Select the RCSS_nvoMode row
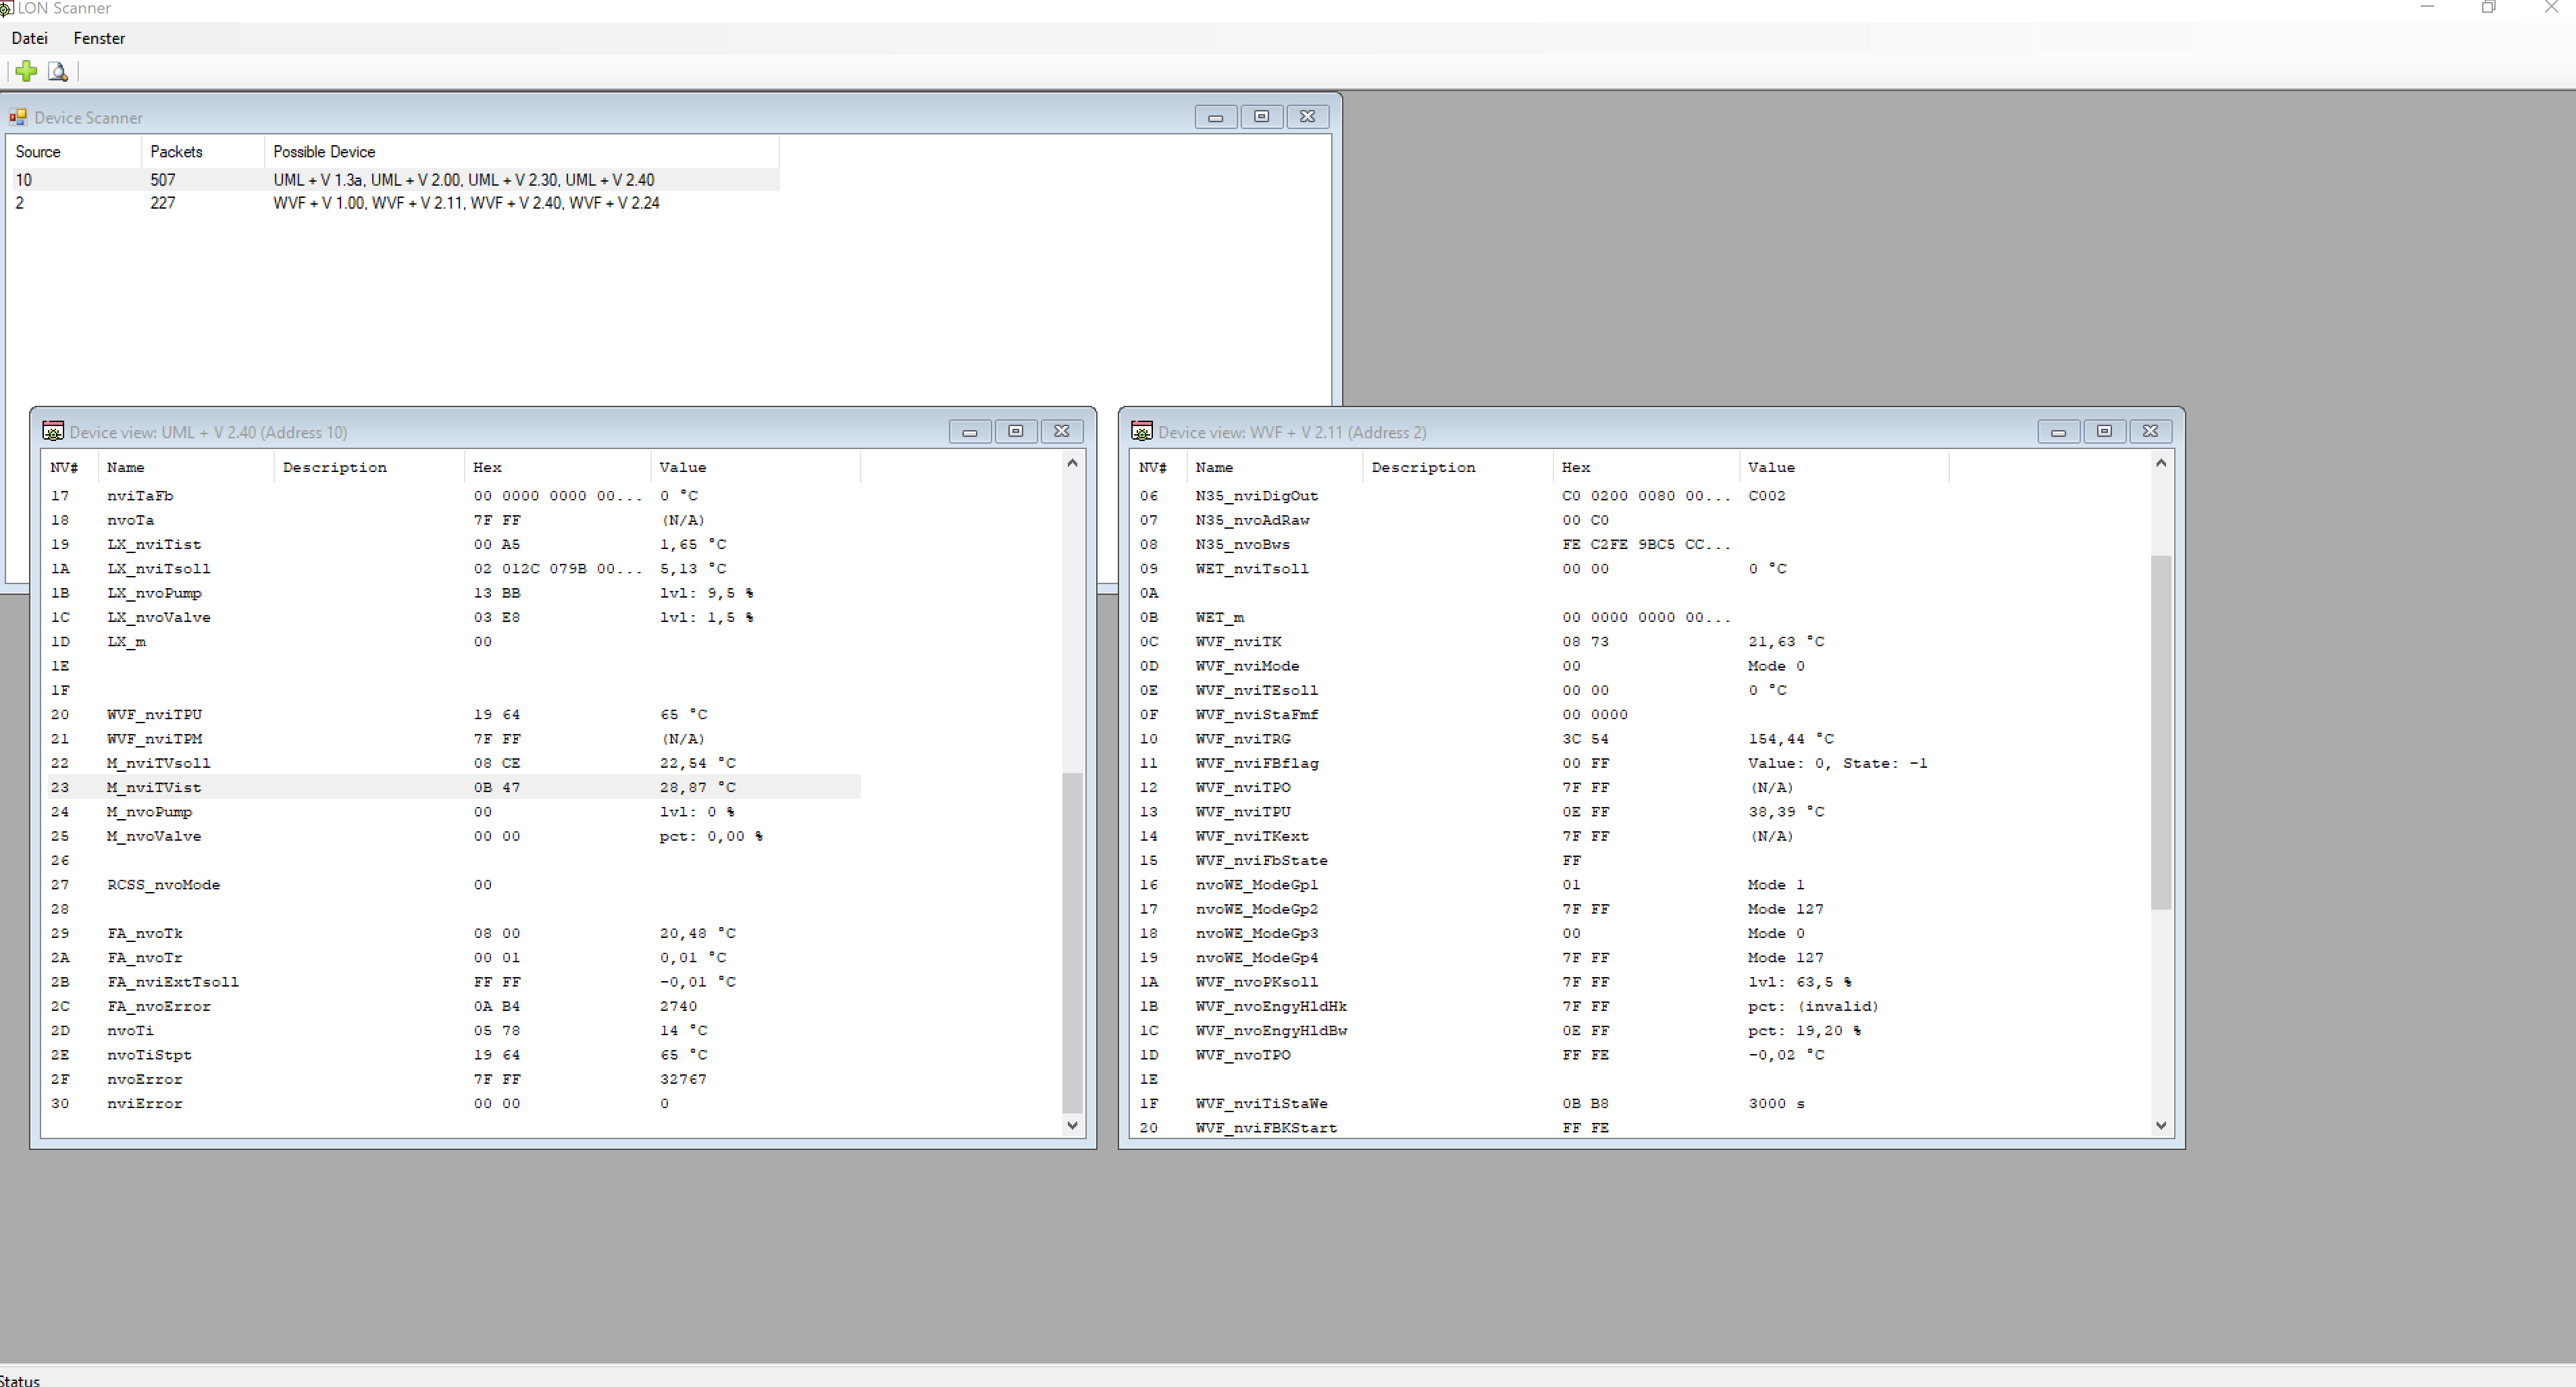 (x=454, y=885)
